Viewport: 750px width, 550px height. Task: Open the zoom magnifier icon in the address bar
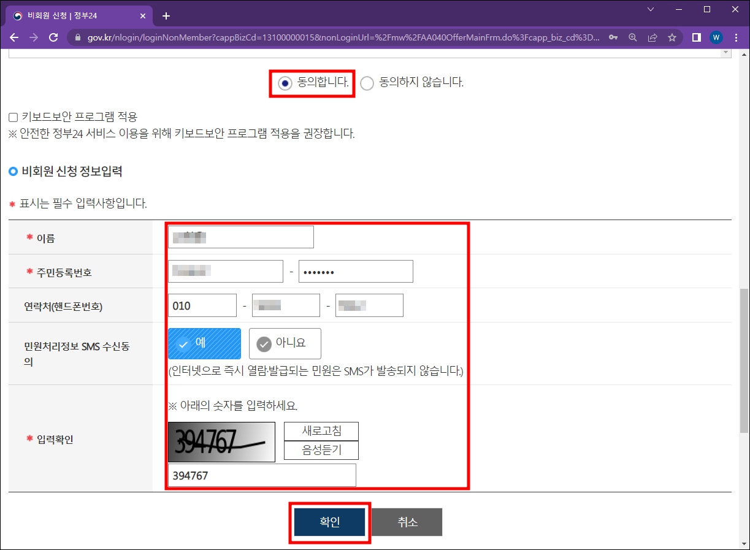coord(632,37)
